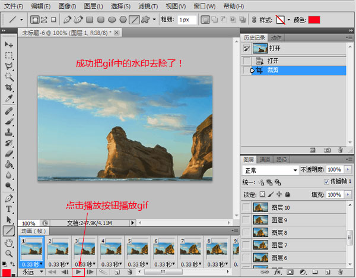
Task: Select the Hand tool
Action: (x=8, y=242)
